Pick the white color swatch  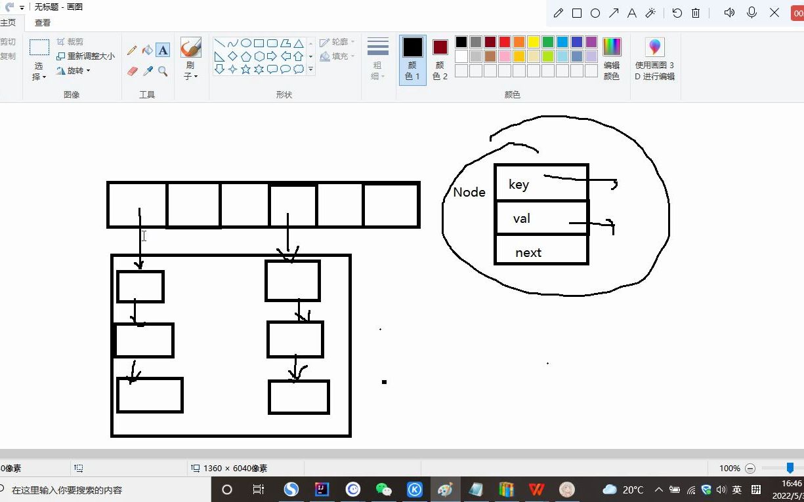point(461,56)
